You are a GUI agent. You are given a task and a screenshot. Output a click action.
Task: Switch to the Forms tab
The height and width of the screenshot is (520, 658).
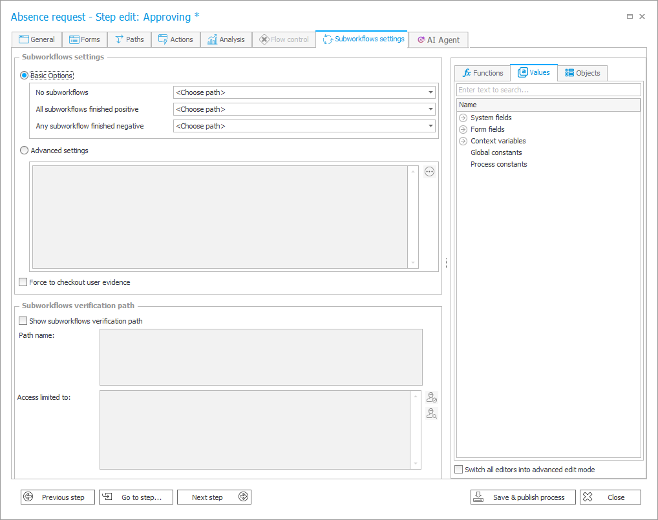click(x=85, y=39)
